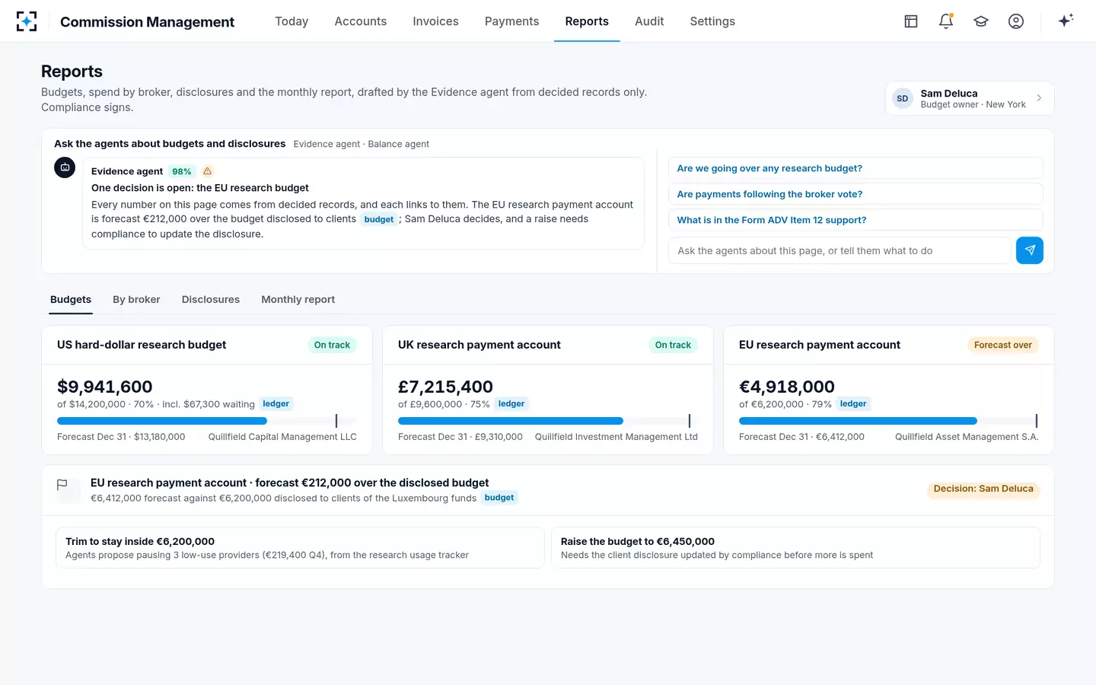The height and width of the screenshot is (685, 1096).
Task: Click the Evidence agent bot avatar
Action: [x=65, y=167]
